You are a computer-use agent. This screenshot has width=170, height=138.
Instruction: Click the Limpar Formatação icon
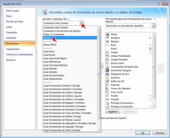107,56
